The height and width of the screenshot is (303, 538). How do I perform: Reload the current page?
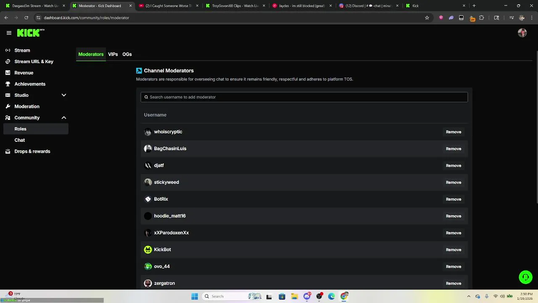pyautogui.click(x=26, y=18)
